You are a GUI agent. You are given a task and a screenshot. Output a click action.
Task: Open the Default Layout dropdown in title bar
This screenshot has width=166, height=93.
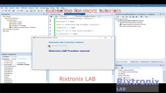click(x=114, y=5)
